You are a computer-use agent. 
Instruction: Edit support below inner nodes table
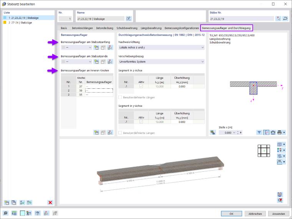coord(103,133)
